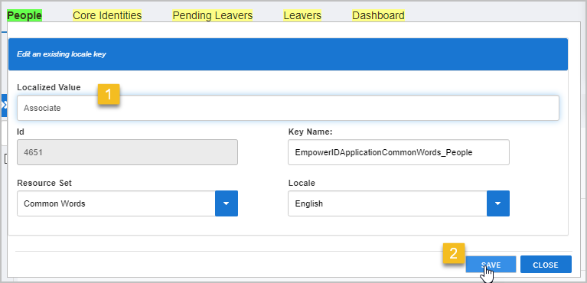The width and height of the screenshot is (587, 283).
Task: Open the Pending Leavers tab
Action: point(212,15)
